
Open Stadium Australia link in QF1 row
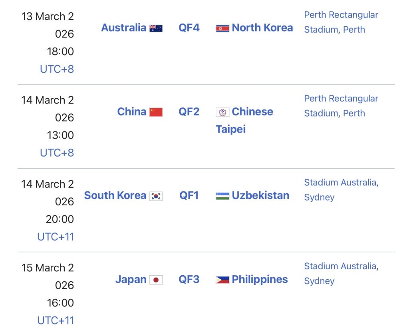(x=340, y=183)
